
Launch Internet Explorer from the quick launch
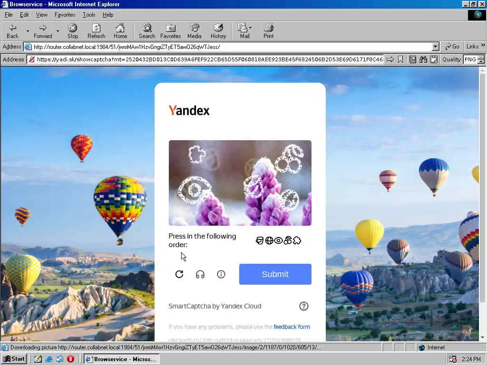point(49,359)
